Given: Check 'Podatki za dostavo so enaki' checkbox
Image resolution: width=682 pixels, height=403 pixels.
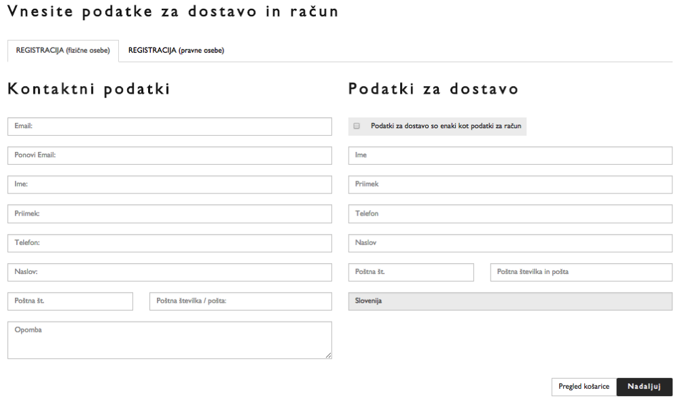Looking at the screenshot, I should click(357, 126).
